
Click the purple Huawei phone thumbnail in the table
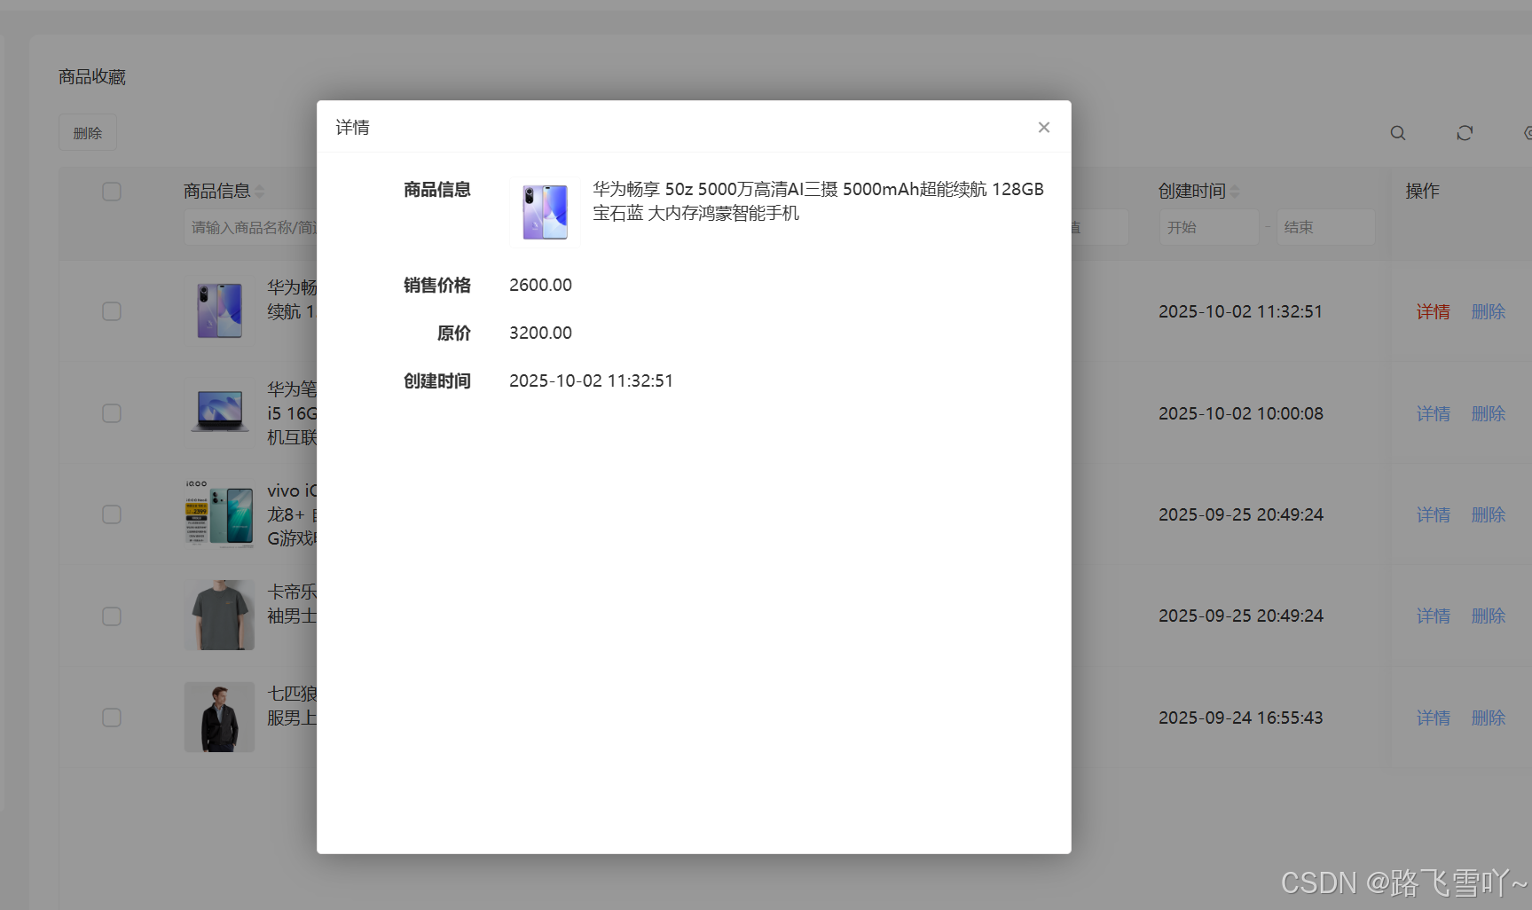(219, 310)
